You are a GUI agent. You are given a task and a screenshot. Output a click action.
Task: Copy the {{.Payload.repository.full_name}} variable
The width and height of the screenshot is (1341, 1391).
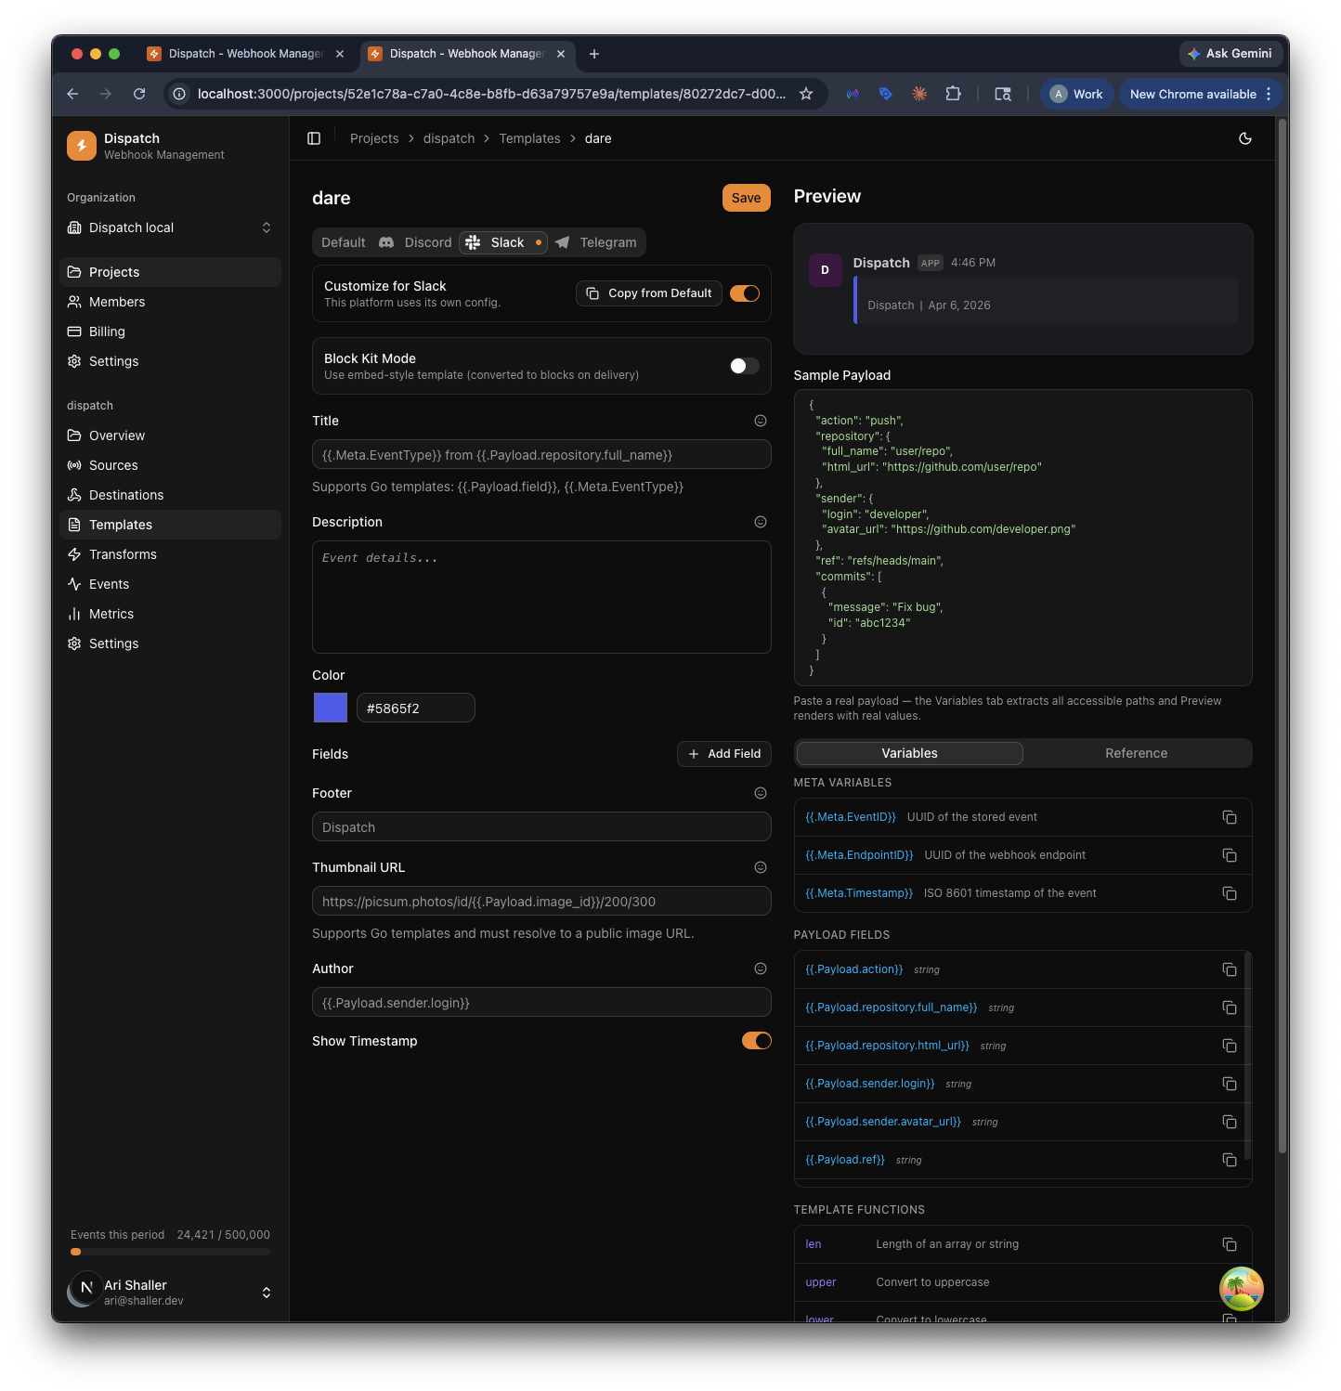coord(1230,1007)
